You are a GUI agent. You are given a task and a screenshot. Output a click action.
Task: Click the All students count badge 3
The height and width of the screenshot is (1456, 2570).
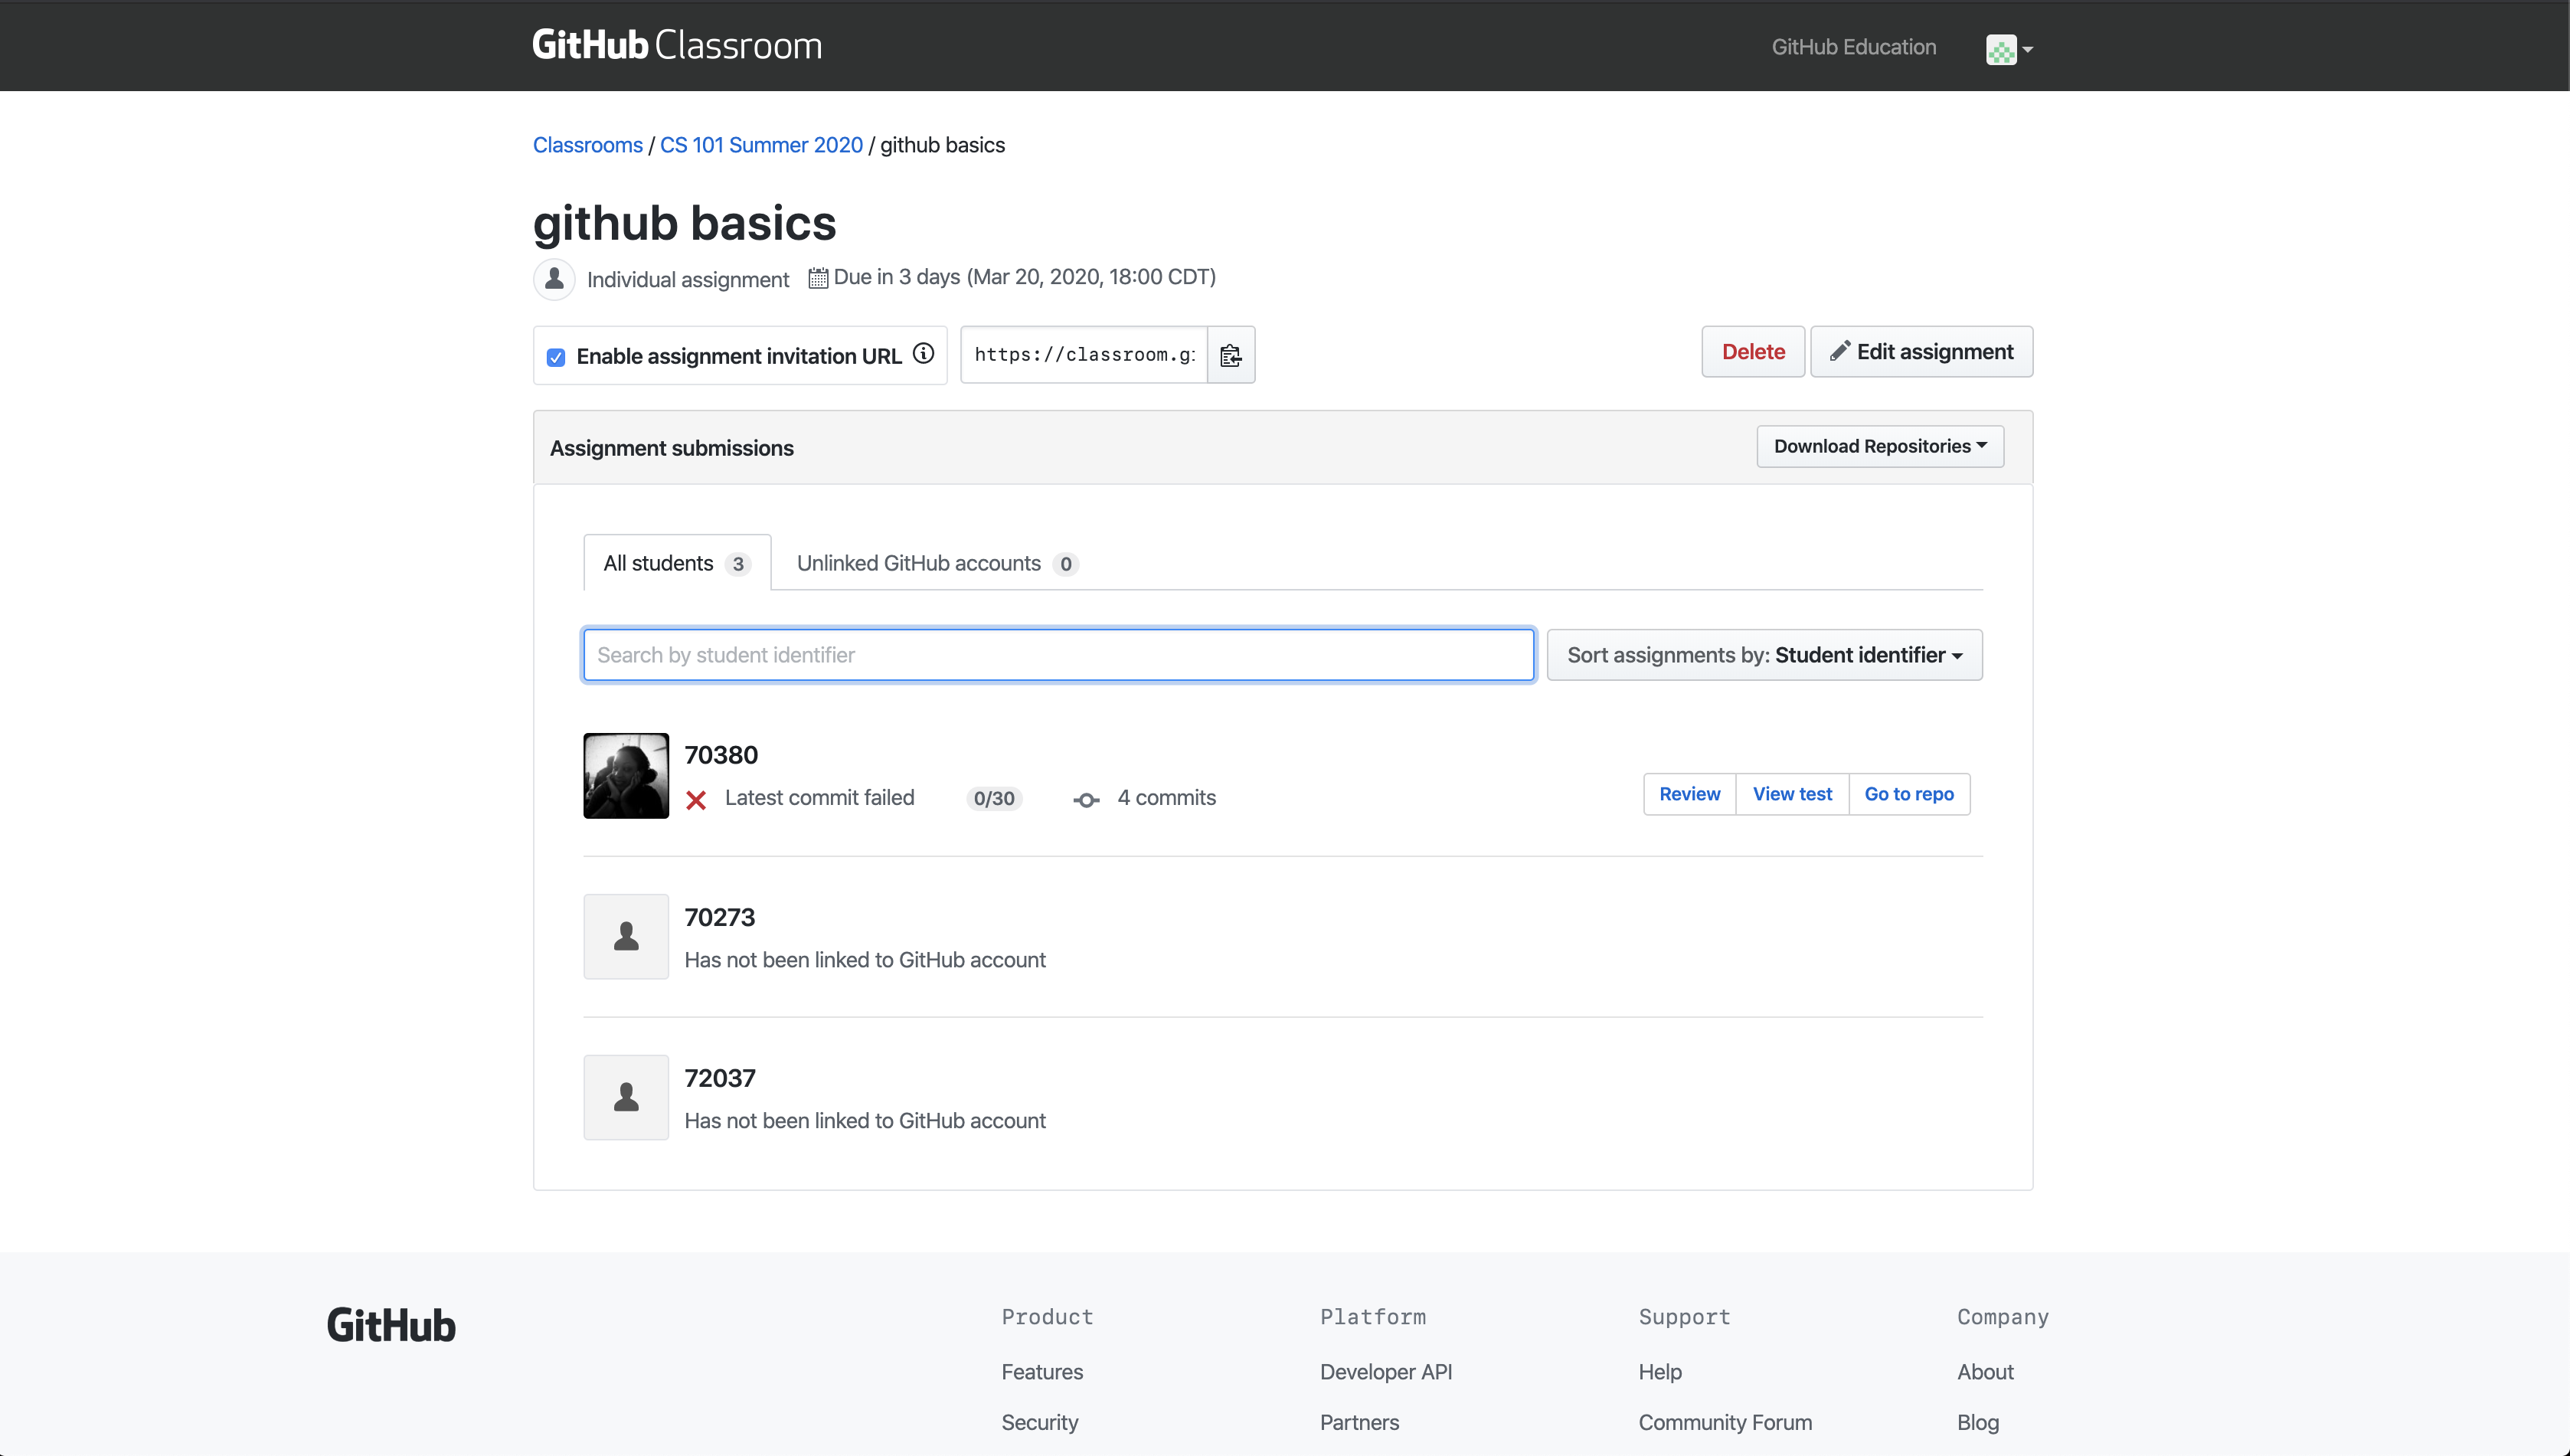(x=737, y=564)
